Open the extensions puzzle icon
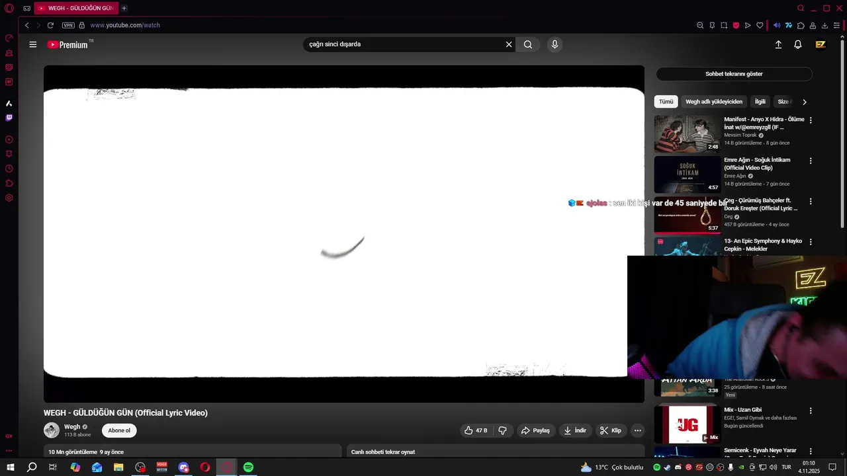The image size is (847, 476). click(801, 25)
